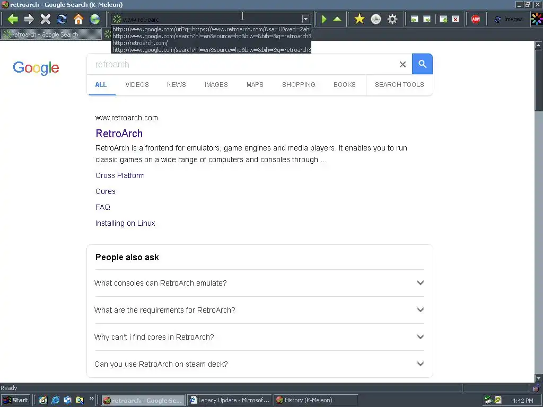Screen dimensions: 543x407
Task: Click the scrollbar down arrow
Action: click(x=539, y=378)
